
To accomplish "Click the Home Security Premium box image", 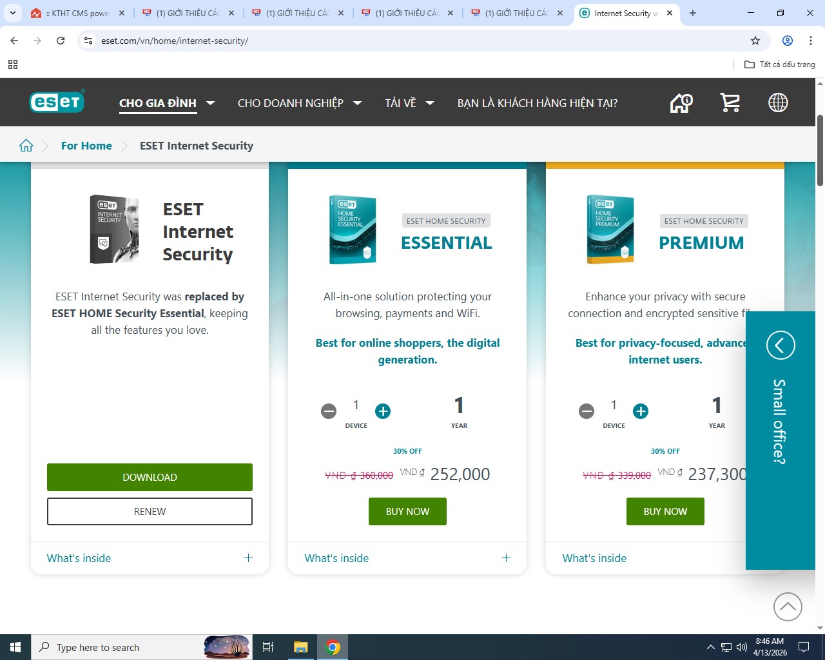I will click(610, 229).
